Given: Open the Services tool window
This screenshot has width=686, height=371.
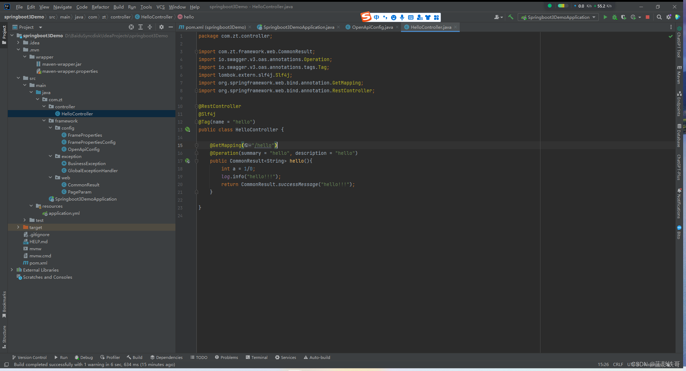Looking at the screenshot, I should coord(285,358).
